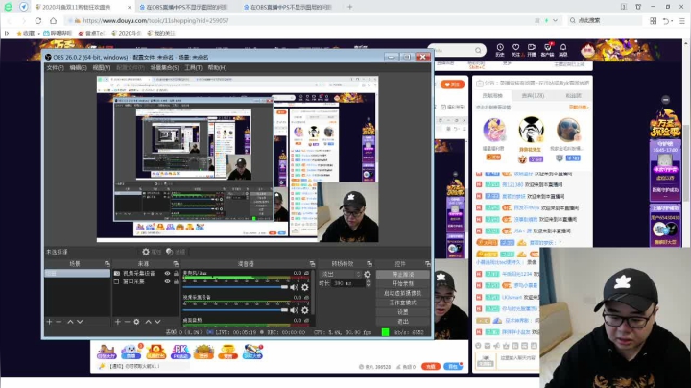691x388 pixels.
Task: Click the orange recharge button below stream
Action: 431,367
